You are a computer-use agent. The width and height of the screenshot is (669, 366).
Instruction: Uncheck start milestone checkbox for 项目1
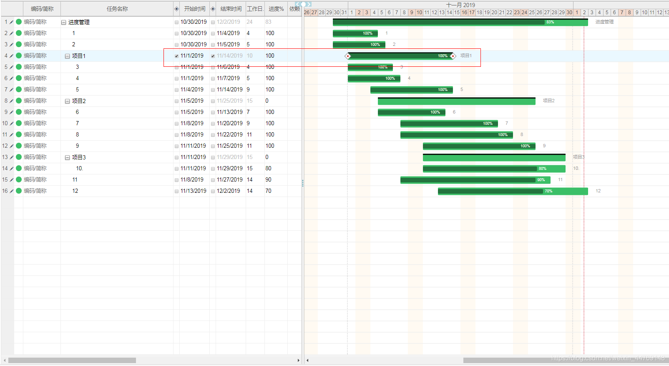click(x=176, y=56)
